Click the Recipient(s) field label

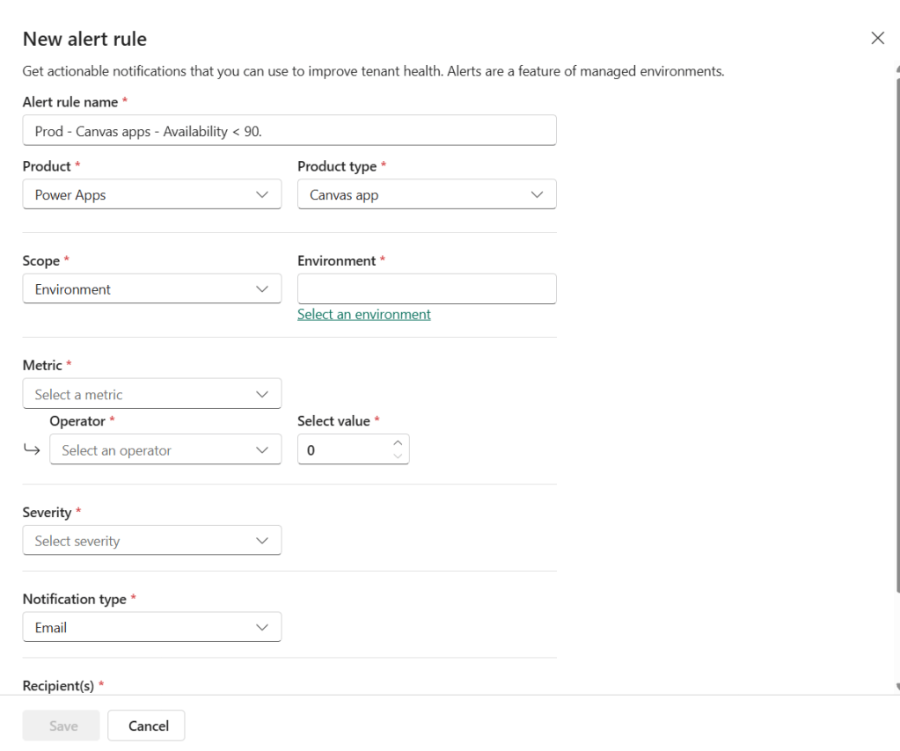tap(58, 685)
